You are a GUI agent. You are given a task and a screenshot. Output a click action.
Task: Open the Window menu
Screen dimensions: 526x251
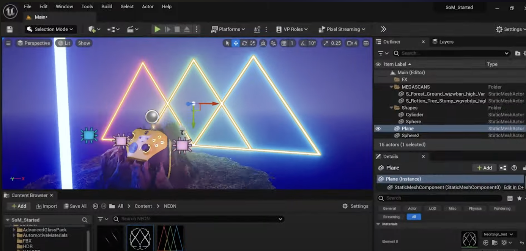[65, 6]
